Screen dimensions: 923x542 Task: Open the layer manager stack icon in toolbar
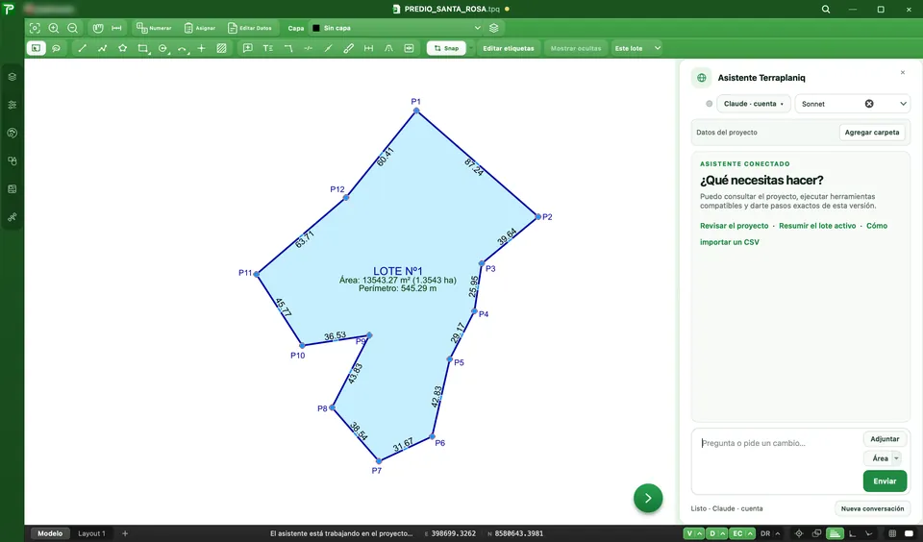pos(494,28)
